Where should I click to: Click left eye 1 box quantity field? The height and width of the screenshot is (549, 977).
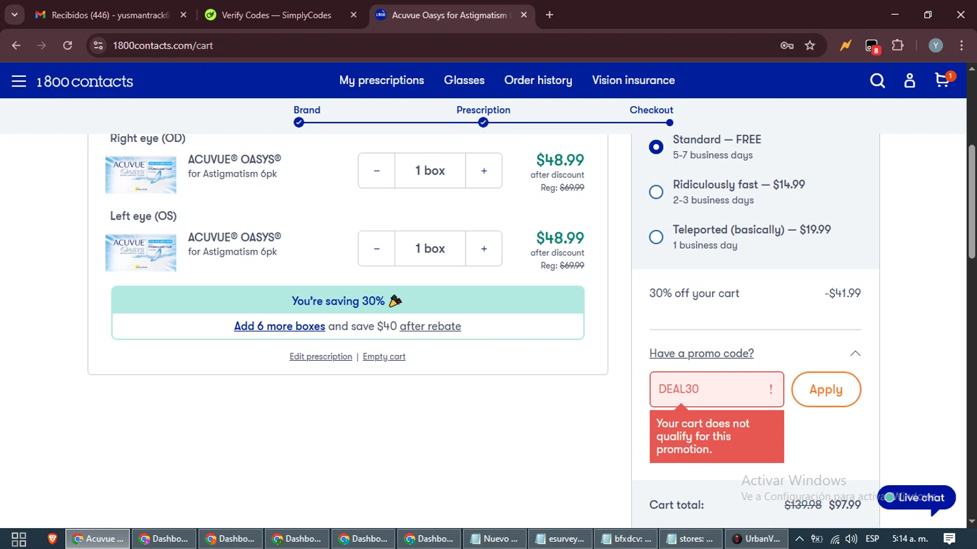(x=430, y=249)
